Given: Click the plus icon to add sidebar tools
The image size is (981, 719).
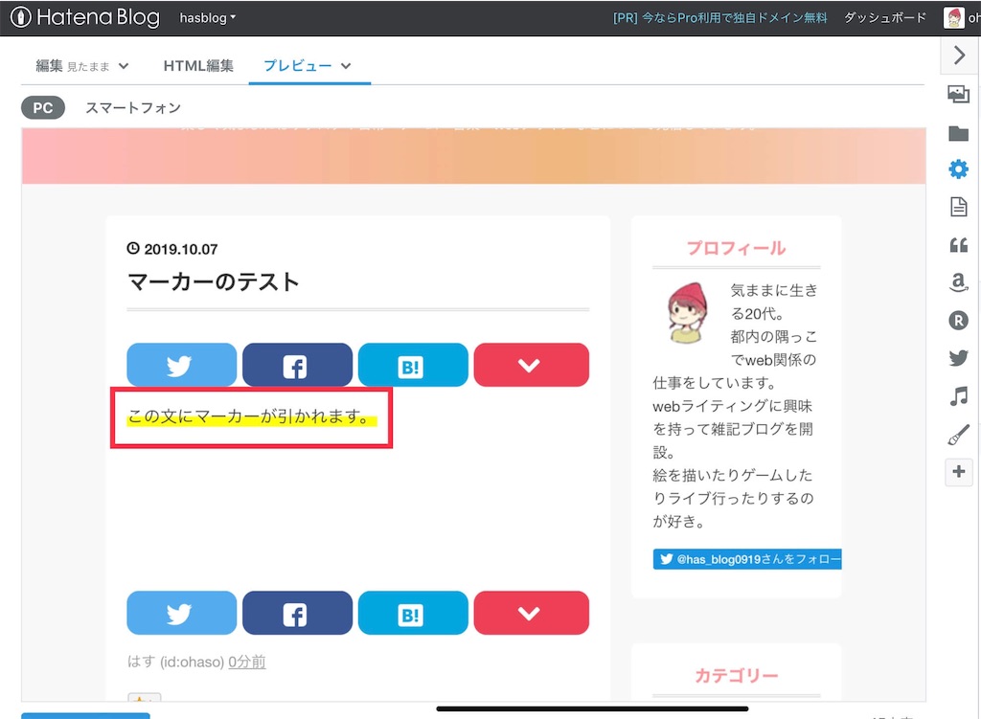Looking at the screenshot, I should (958, 472).
